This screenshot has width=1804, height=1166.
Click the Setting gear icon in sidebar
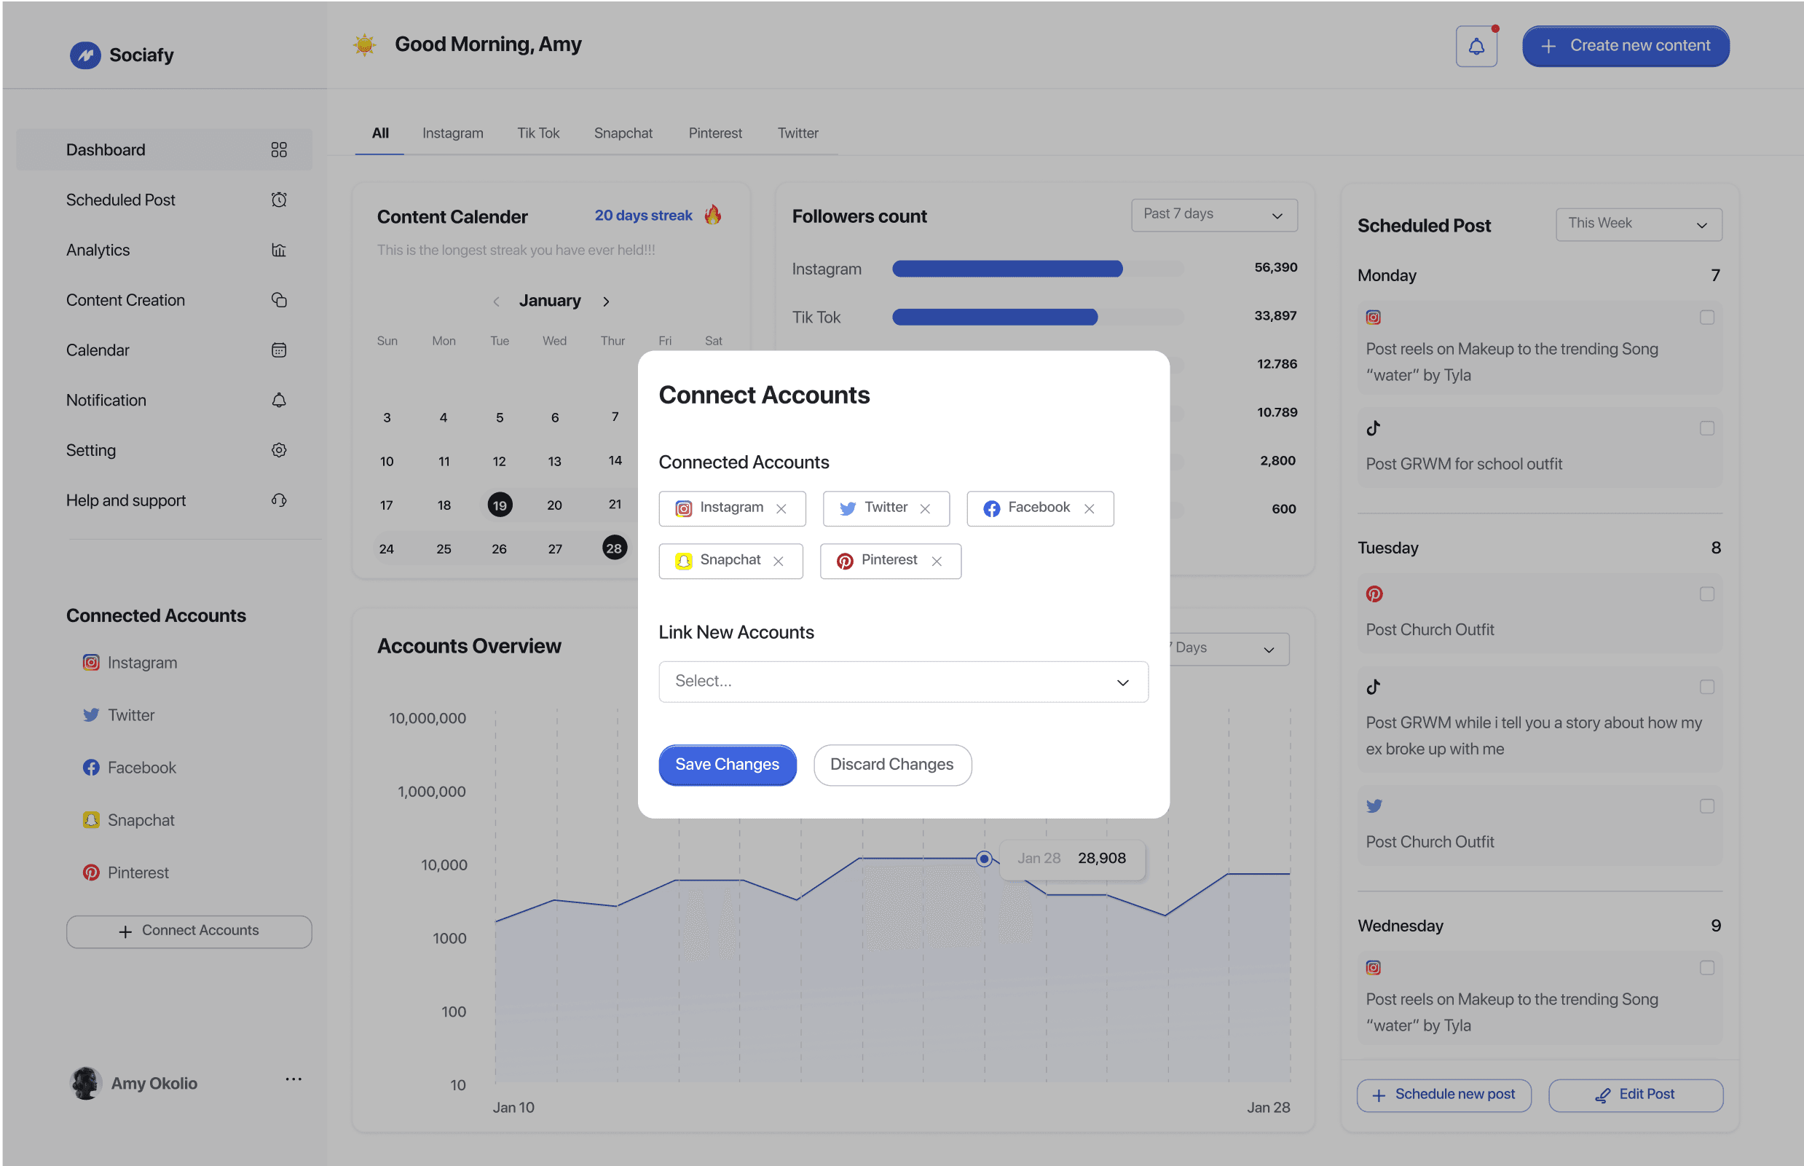(x=279, y=450)
